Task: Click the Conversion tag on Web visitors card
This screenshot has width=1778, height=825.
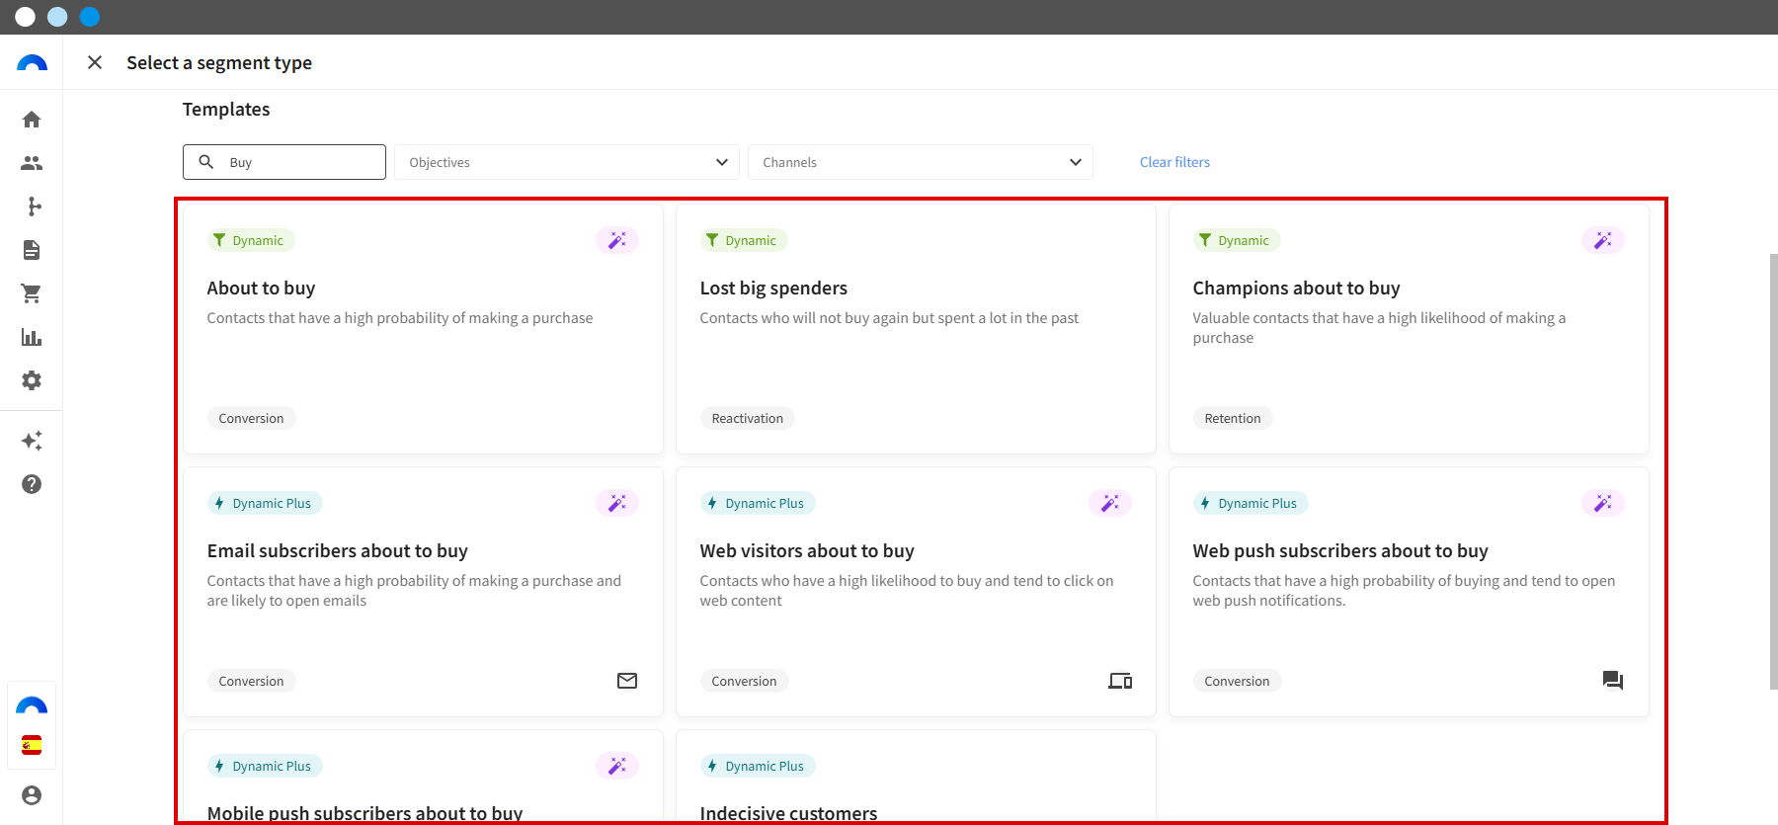Action: click(744, 681)
